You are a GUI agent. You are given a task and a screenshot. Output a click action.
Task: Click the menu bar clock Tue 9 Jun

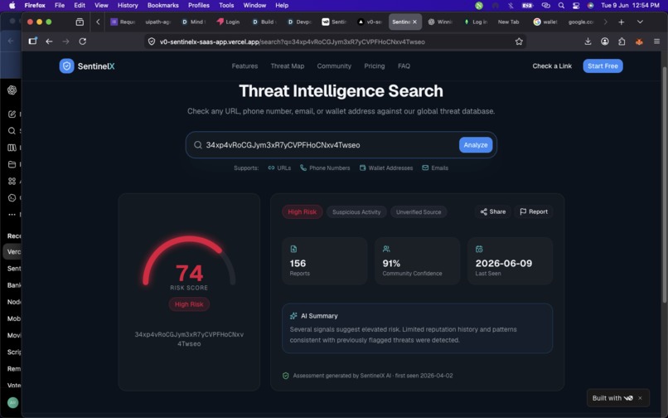click(630, 6)
